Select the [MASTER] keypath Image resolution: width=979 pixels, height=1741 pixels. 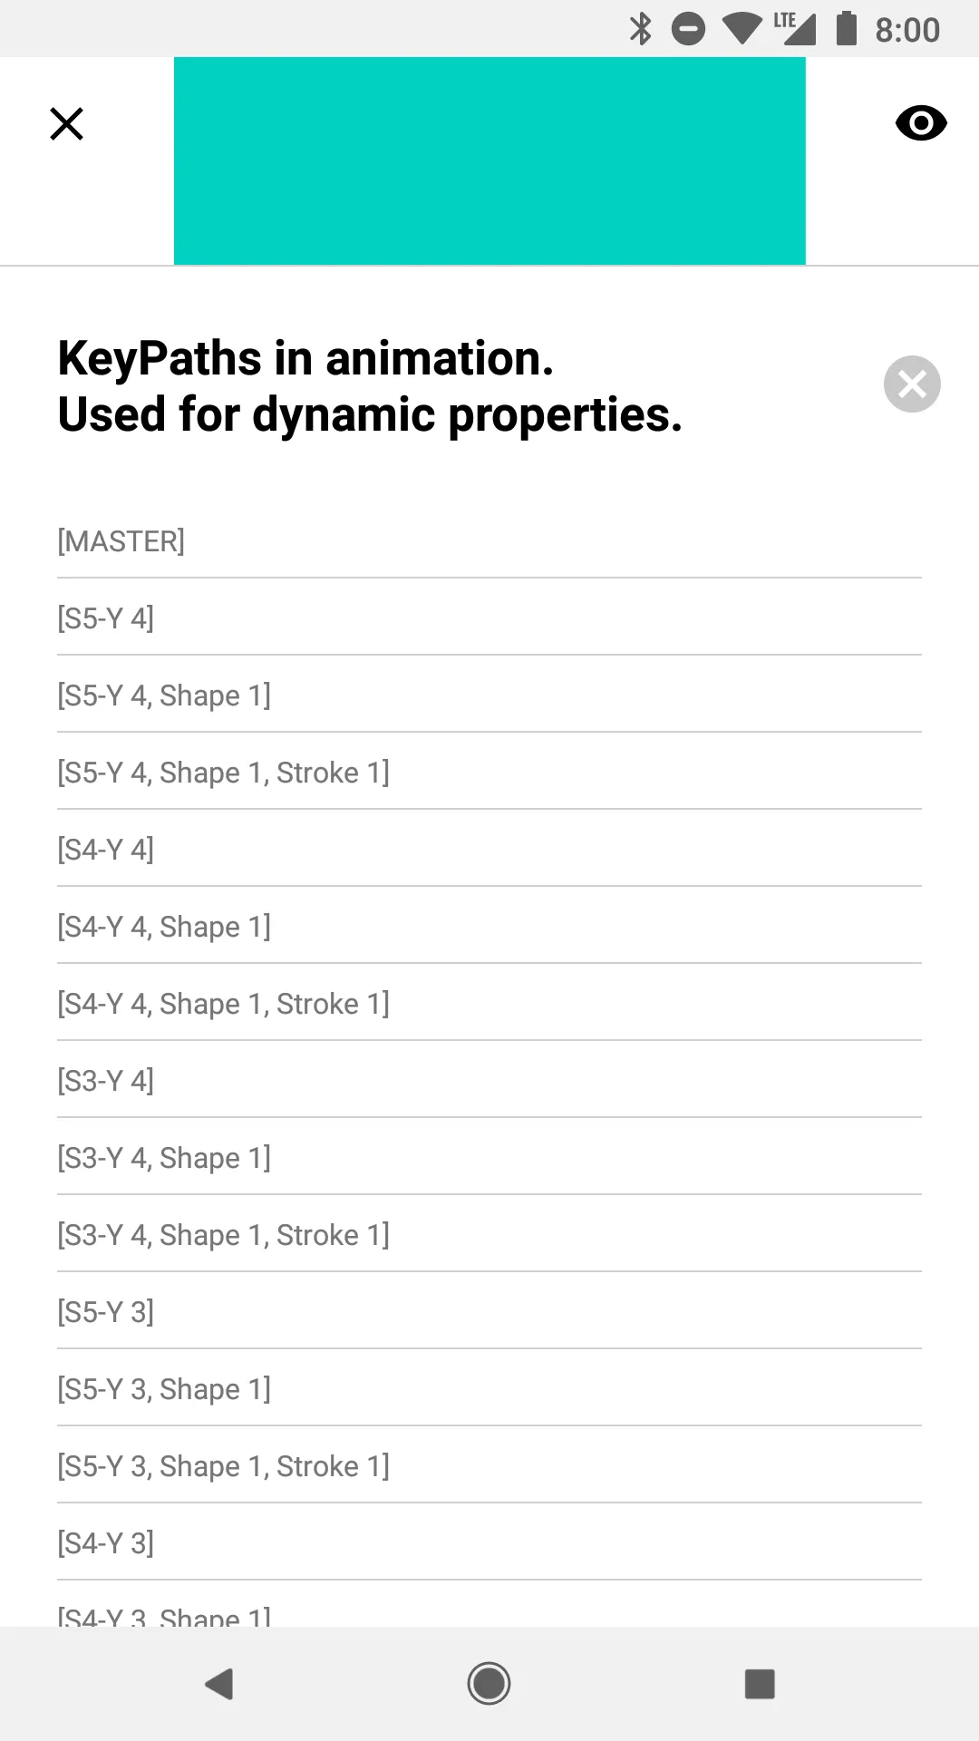(x=489, y=540)
